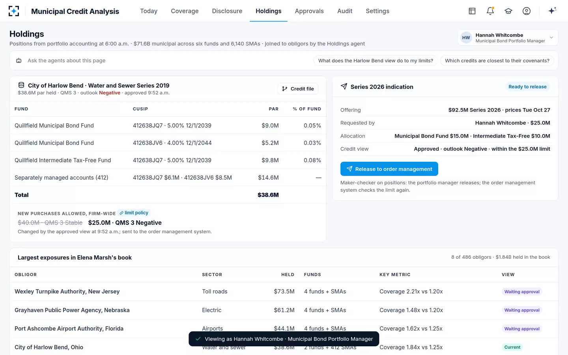Click Separately managed accounts (412)
The image size is (568, 355).
tap(62, 177)
